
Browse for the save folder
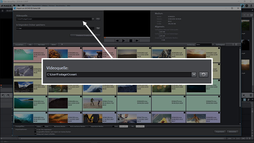(98, 28)
